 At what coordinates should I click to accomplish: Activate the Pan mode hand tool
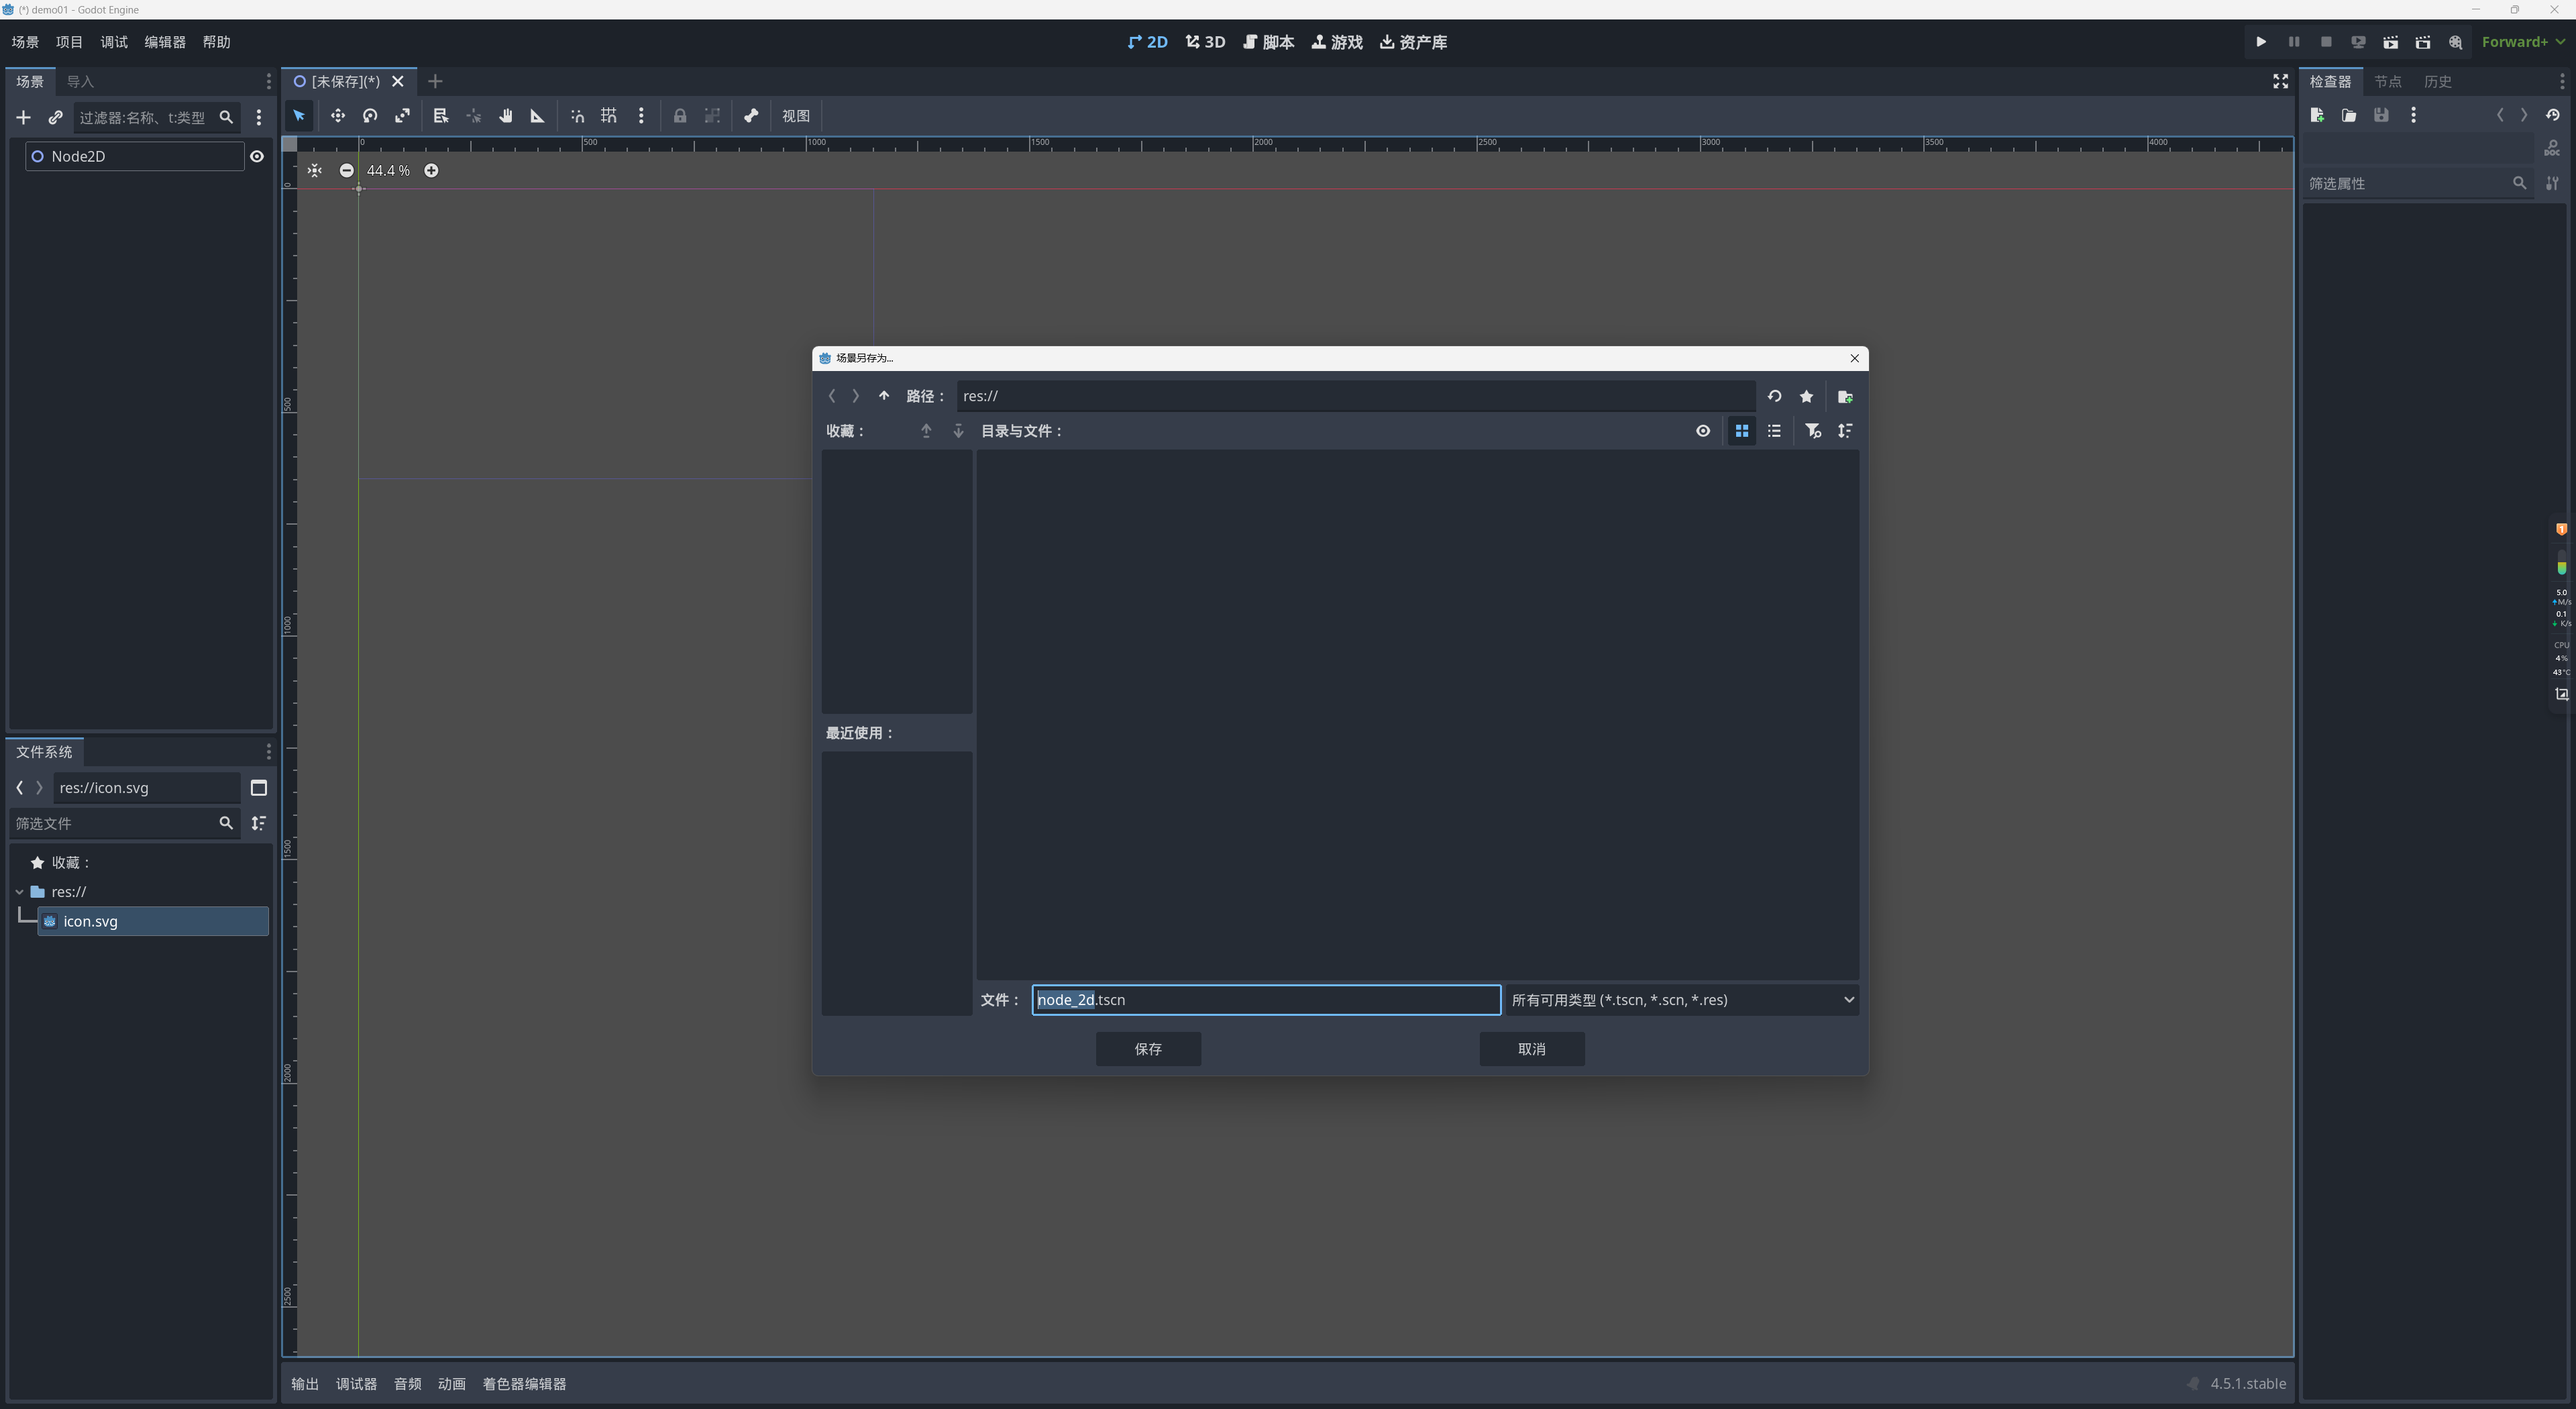[x=506, y=116]
